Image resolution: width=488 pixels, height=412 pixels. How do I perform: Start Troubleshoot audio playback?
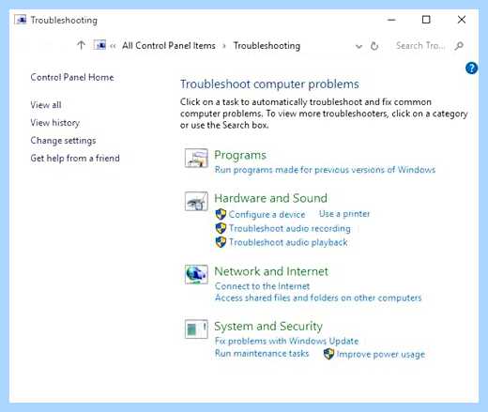288,242
